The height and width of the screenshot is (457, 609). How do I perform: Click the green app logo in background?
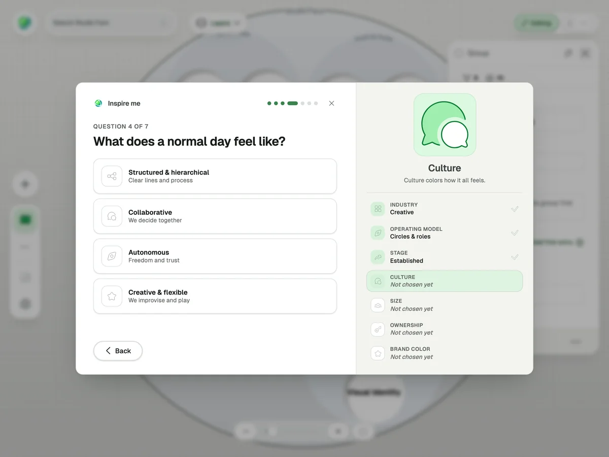[24, 23]
